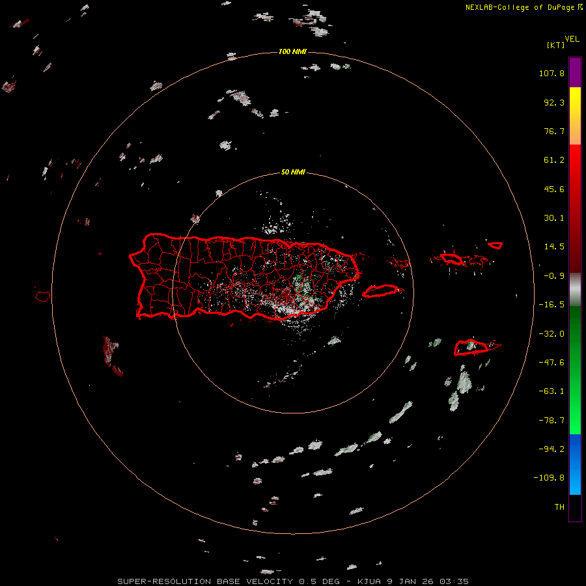Click the 30.1 velocity scale value
The height and width of the screenshot is (586, 586).
(x=554, y=218)
